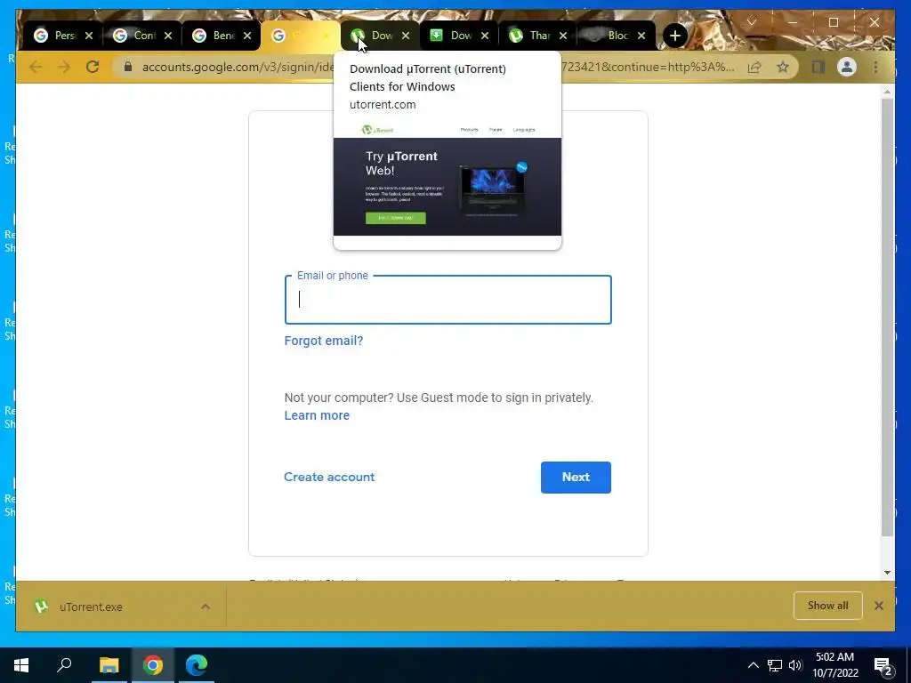This screenshot has height=683, width=911.
Task: Close the 'Bene' tab
Action: (x=247, y=36)
